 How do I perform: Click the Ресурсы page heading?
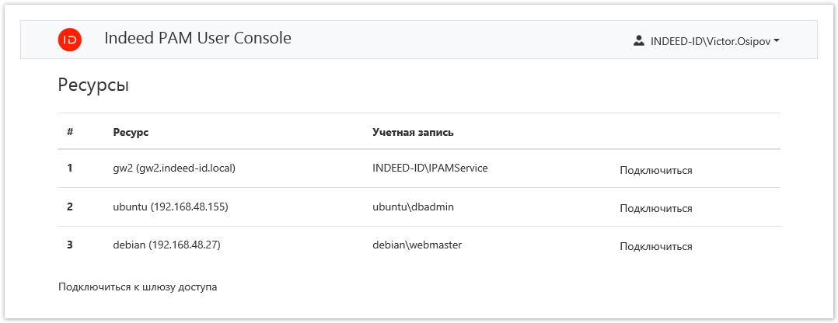(x=93, y=85)
